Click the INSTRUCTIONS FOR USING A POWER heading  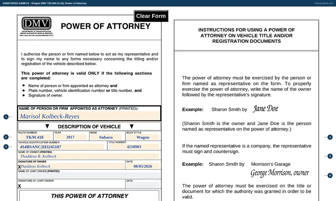[x=246, y=35]
